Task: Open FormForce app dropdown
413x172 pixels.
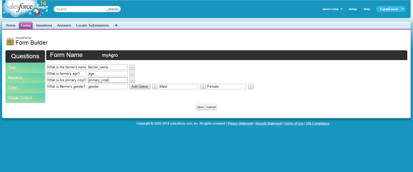Action: tap(391, 9)
